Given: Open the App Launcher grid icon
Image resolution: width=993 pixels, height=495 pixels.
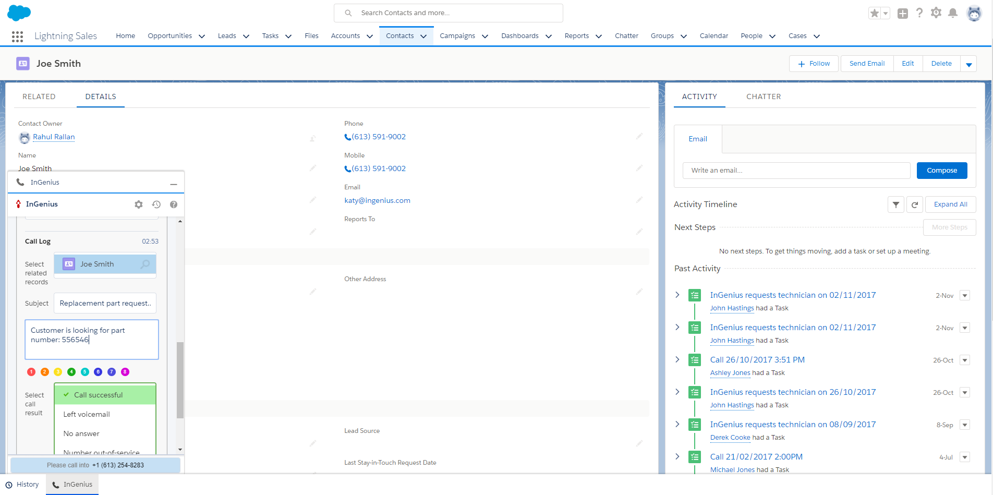Looking at the screenshot, I should pyautogui.click(x=17, y=36).
